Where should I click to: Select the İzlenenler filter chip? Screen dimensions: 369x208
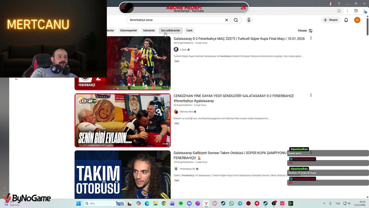coord(149,30)
